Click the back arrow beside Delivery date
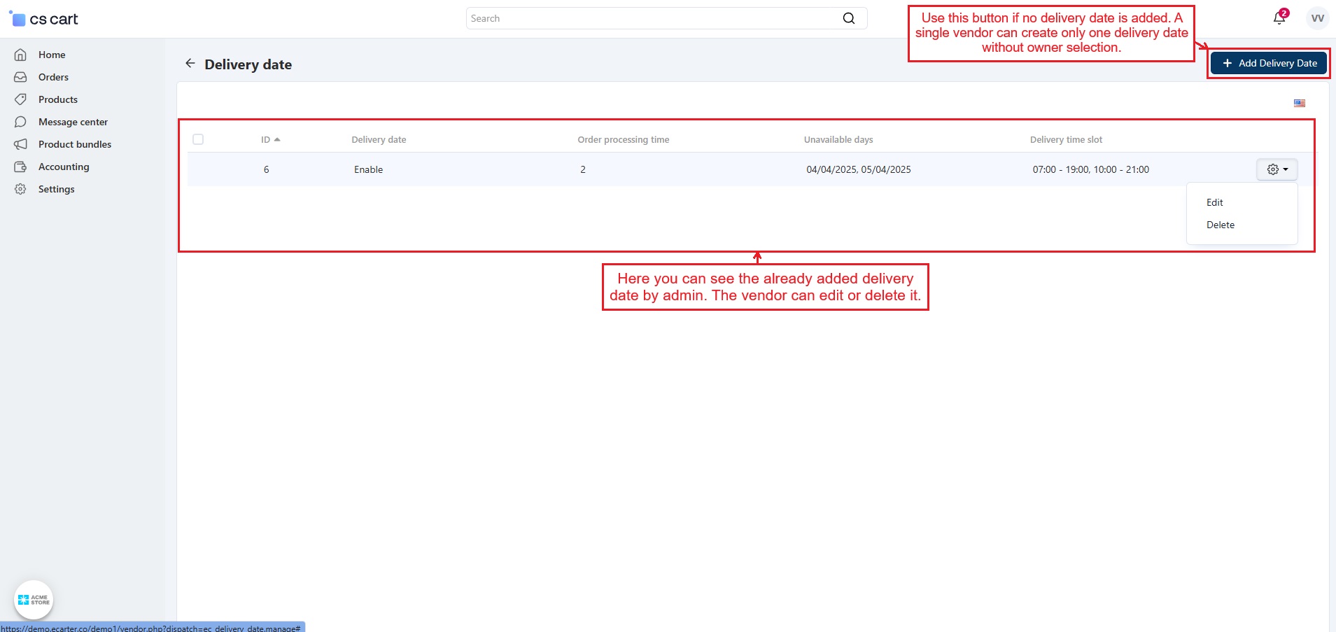The width and height of the screenshot is (1336, 632). tap(190, 64)
